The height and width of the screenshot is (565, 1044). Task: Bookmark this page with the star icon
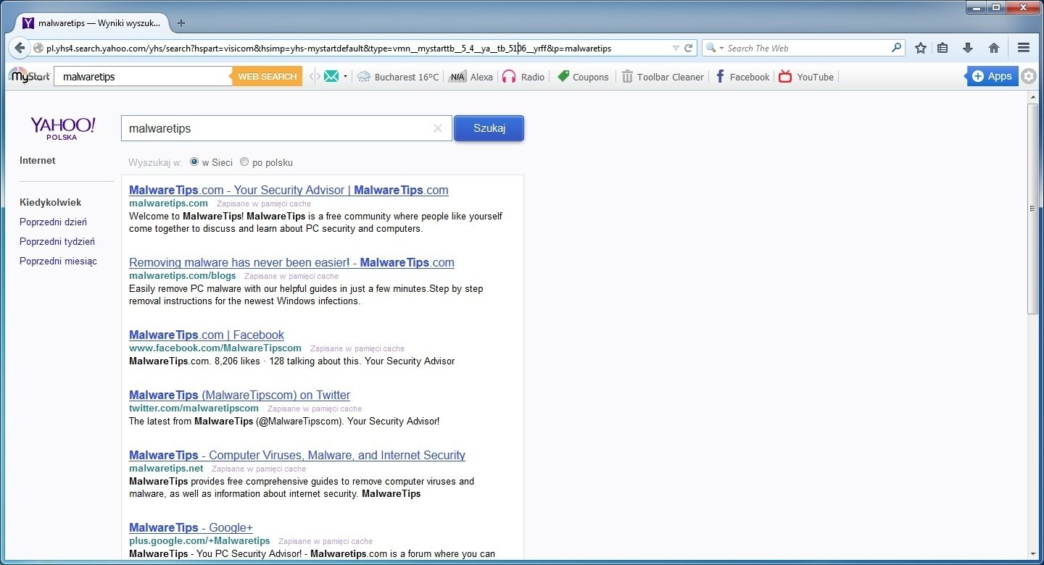tap(921, 48)
